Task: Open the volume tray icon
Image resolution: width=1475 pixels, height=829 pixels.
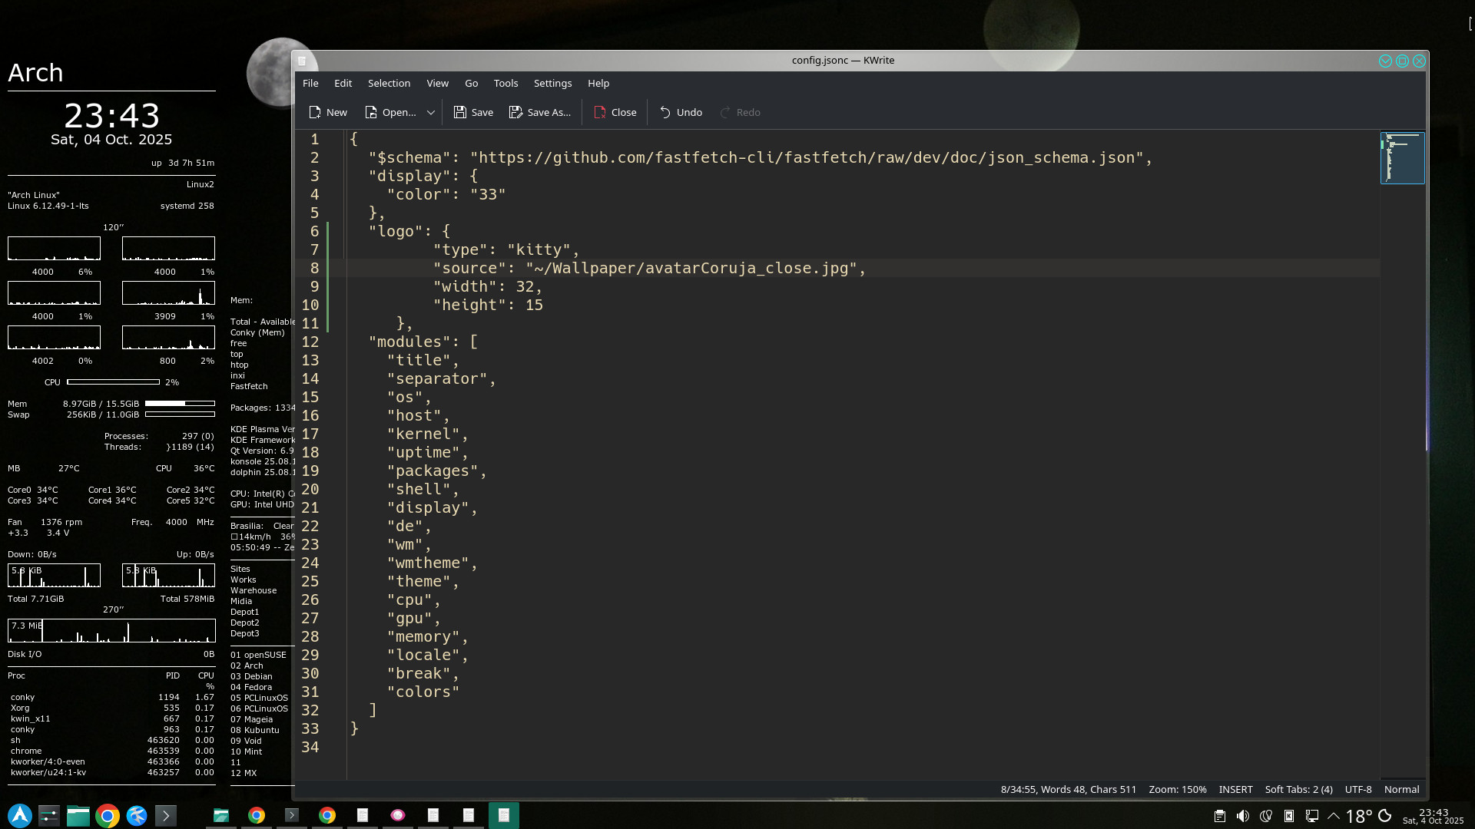Action: point(1242,816)
